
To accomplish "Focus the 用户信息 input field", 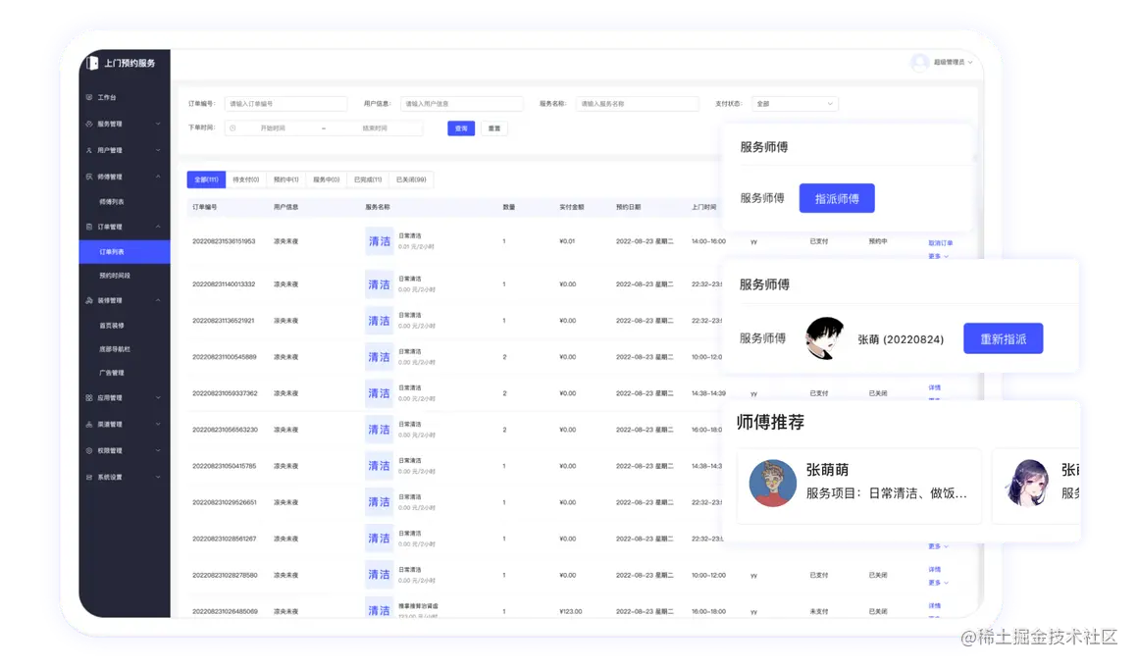I will [462, 104].
